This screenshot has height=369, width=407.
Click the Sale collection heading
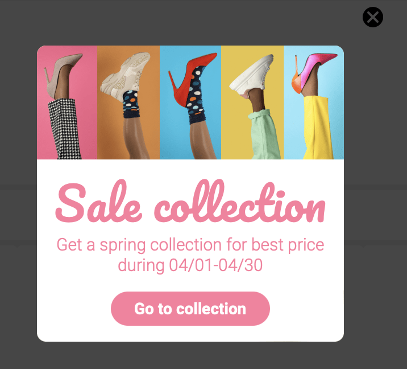click(x=190, y=202)
